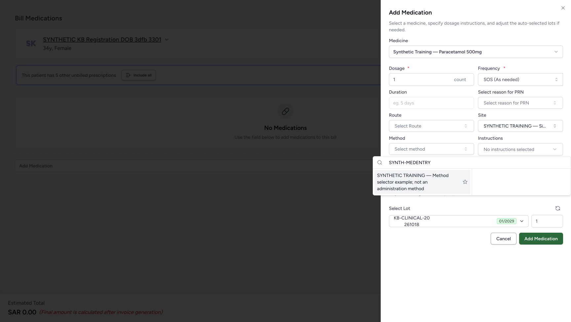Open the KB-CLINICAL lot dropdown
The image size is (571, 322).
coord(459,221)
